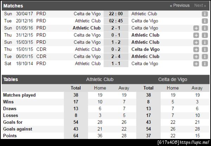Open info icon for 20/12/16 match

(x=205, y=21)
